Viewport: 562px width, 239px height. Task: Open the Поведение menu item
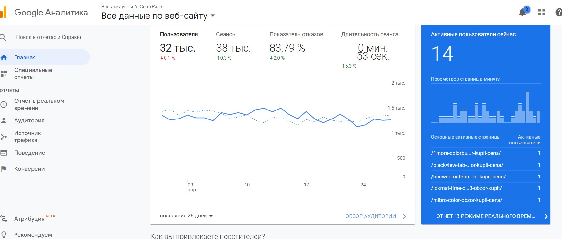[x=29, y=153]
